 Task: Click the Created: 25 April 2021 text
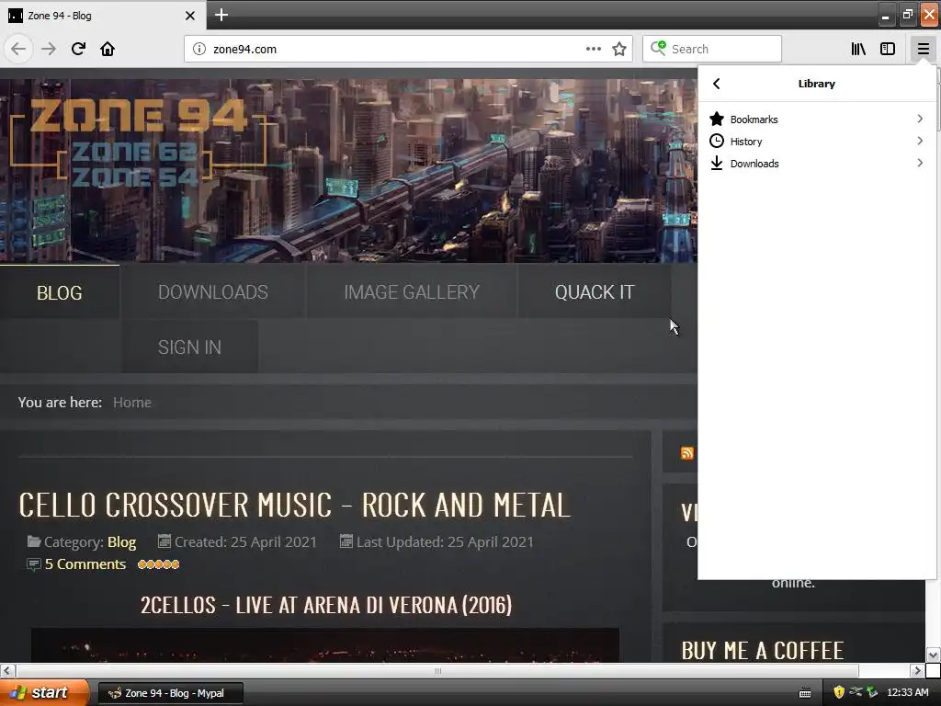pos(245,542)
